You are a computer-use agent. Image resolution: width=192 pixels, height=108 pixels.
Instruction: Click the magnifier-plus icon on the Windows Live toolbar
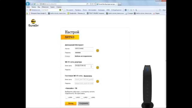[x=136, y=10]
